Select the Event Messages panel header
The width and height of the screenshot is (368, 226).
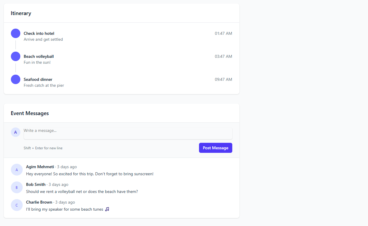click(30, 113)
